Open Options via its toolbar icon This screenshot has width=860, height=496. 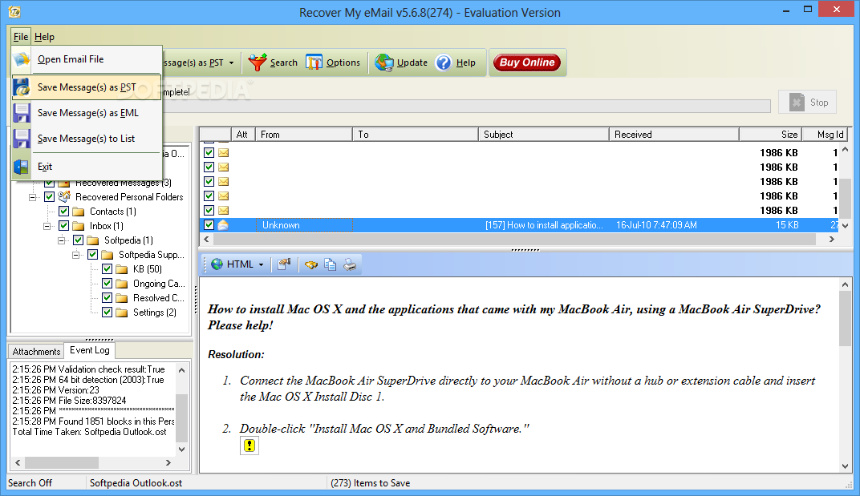point(314,63)
